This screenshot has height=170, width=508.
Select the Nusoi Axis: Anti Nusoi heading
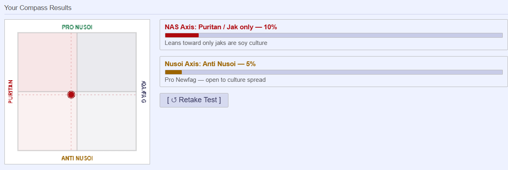coord(210,64)
